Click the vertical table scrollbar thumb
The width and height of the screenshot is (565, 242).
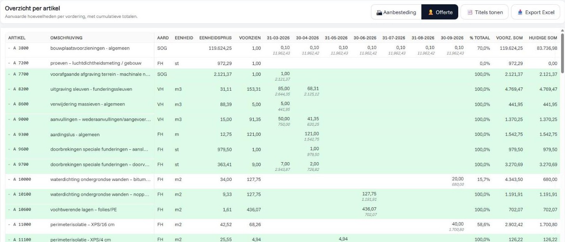(x=562, y=53)
